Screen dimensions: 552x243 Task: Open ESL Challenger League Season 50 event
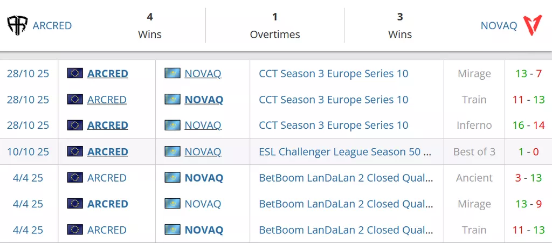coord(345,151)
